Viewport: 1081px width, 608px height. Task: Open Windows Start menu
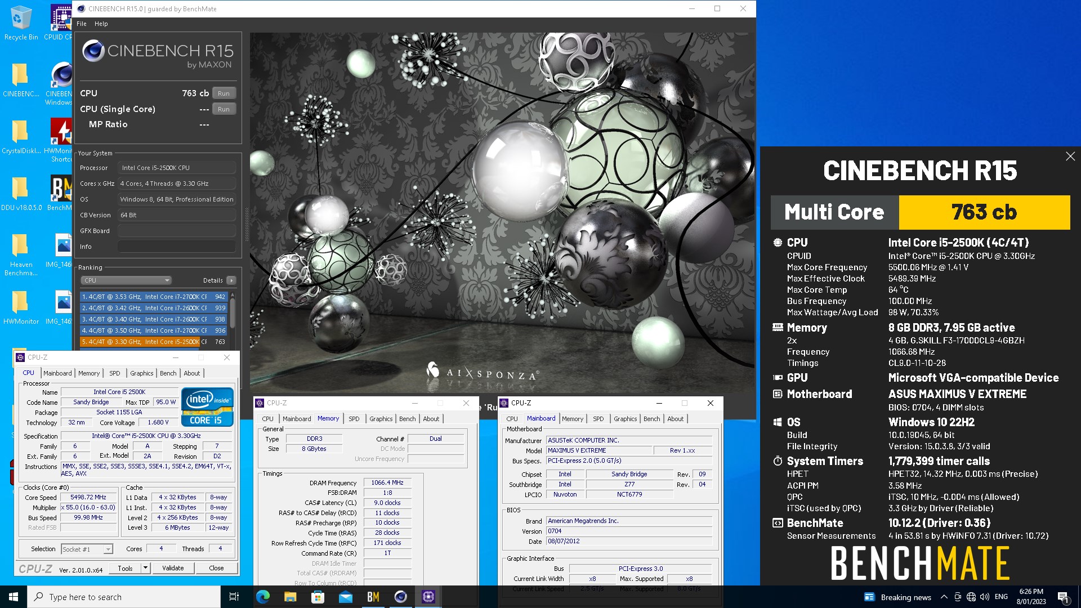pyautogui.click(x=14, y=597)
